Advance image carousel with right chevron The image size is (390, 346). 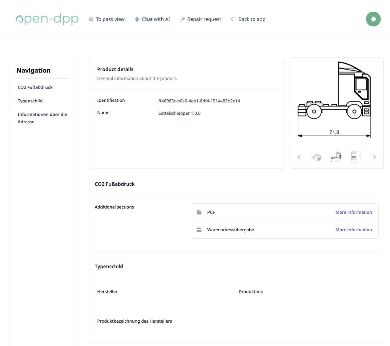click(x=374, y=157)
